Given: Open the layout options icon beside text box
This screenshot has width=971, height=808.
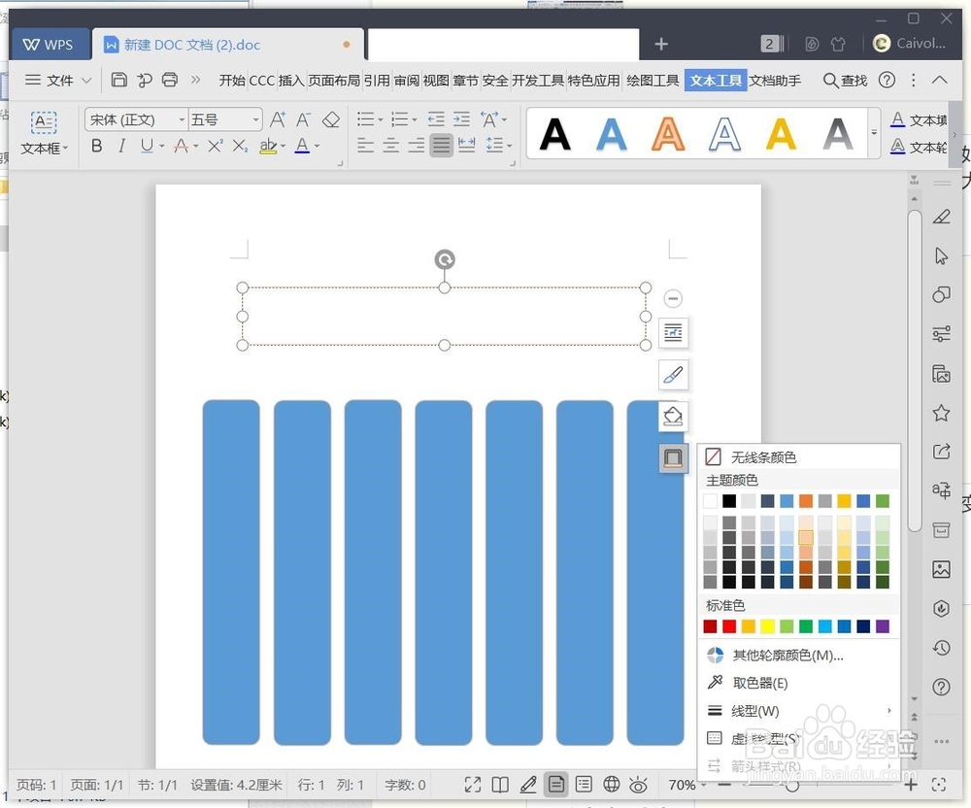Looking at the screenshot, I should (x=673, y=333).
